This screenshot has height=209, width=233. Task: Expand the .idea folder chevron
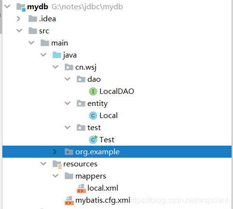pos(19,19)
